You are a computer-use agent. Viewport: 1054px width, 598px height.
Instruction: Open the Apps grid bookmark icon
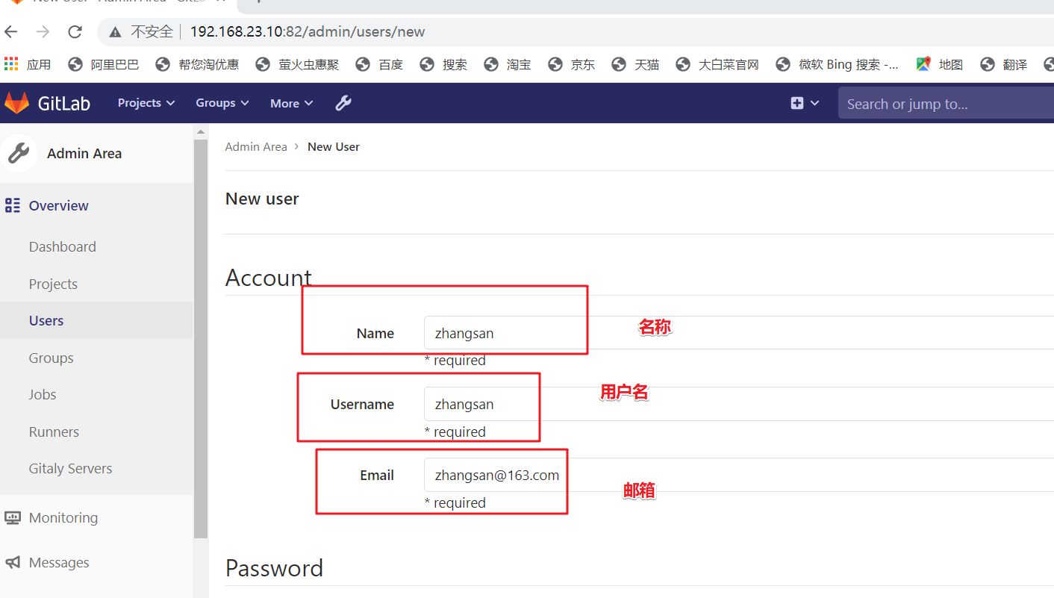[10, 64]
